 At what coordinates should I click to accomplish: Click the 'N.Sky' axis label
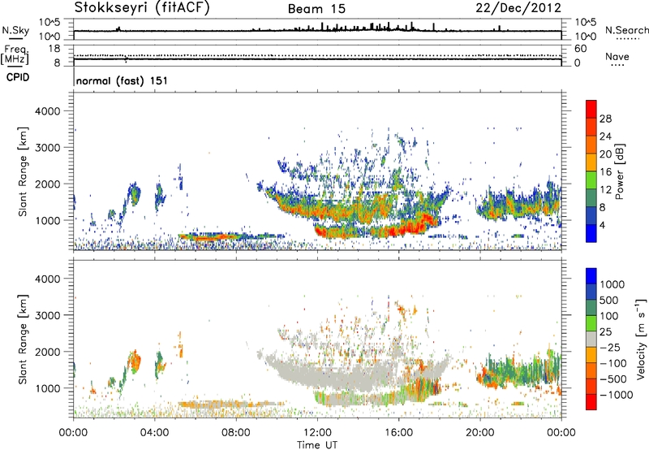(x=15, y=30)
